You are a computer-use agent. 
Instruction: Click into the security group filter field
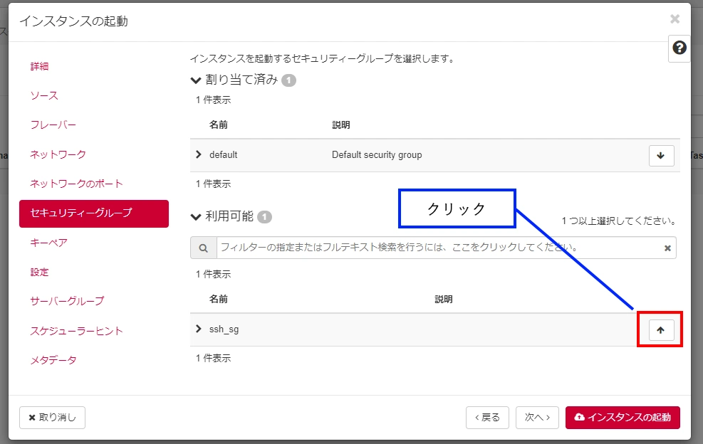pyautogui.click(x=438, y=248)
